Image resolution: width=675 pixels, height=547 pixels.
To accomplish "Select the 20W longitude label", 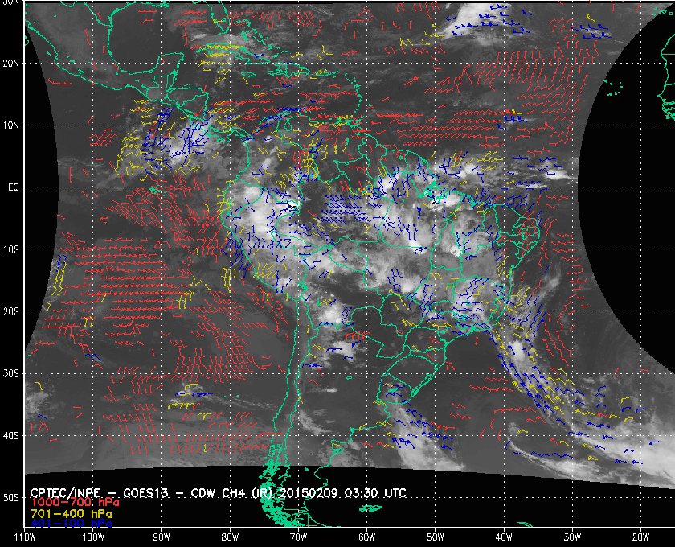I will coord(640,537).
